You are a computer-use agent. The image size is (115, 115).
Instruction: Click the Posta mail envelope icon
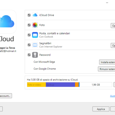pyautogui.click(x=35, y=35)
